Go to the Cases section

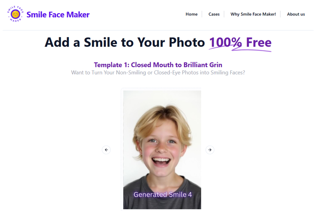(214, 14)
